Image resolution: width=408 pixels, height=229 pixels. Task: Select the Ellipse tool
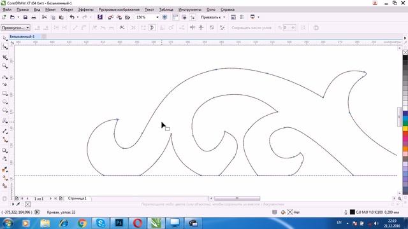click(4, 102)
